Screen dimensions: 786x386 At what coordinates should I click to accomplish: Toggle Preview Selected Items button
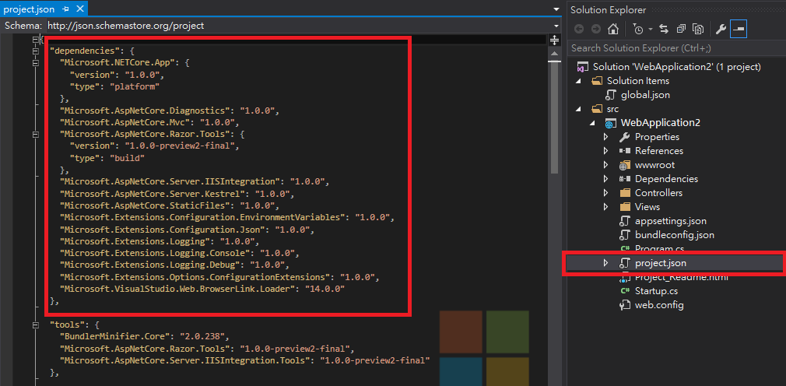pos(738,29)
